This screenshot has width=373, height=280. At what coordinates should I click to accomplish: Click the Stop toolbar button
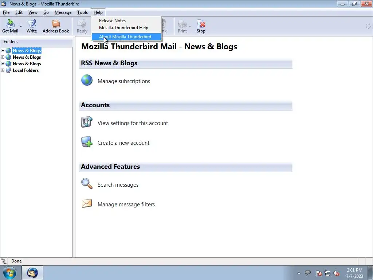(x=201, y=26)
